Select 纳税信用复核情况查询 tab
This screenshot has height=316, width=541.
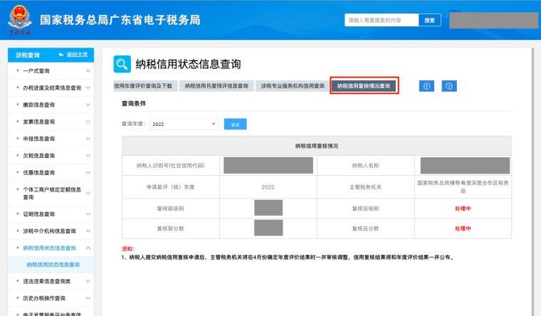click(364, 86)
